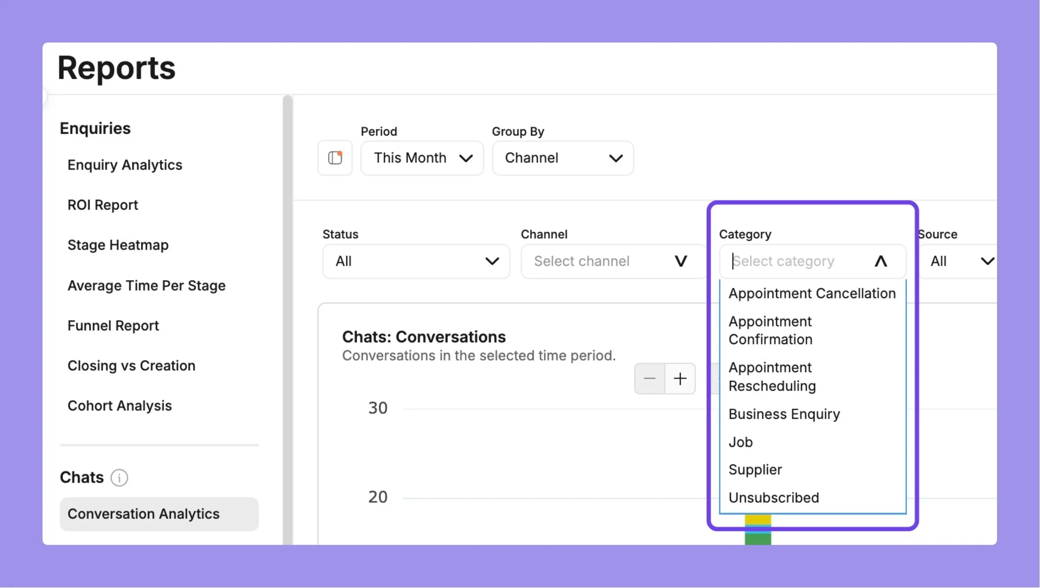Click the sidebar vertical scrollbar
Screen dimensions: 1040x588
(x=288, y=320)
